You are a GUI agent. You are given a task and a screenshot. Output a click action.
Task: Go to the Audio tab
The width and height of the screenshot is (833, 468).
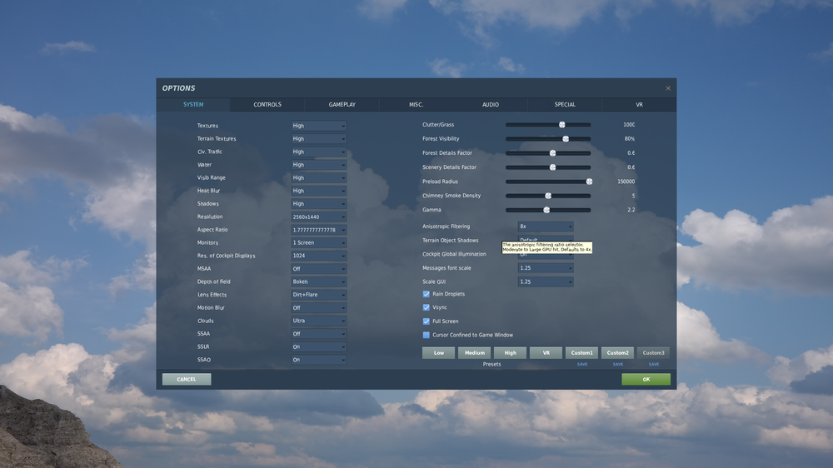coord(491,105)
